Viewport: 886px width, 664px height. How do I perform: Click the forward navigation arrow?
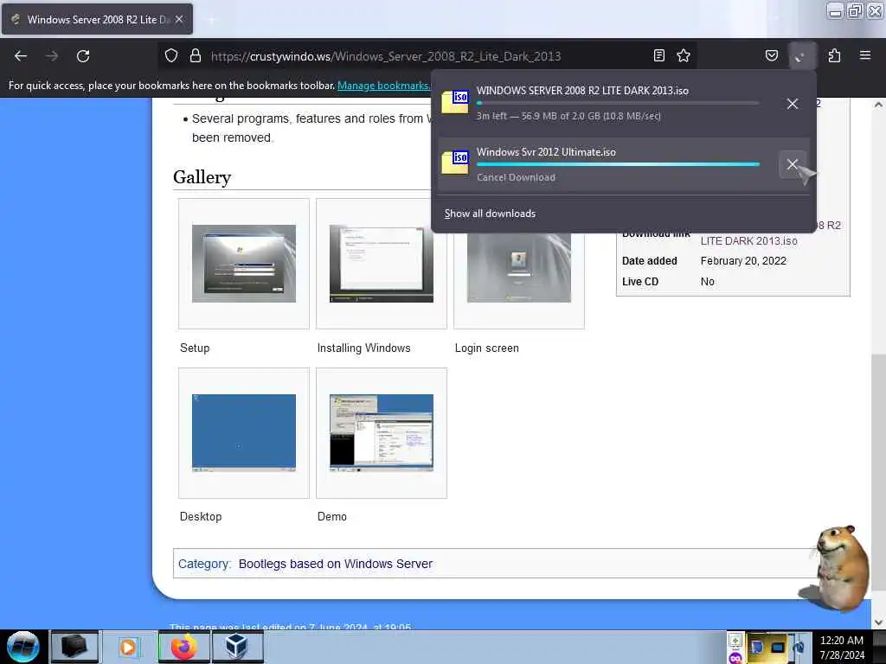pyautogui.click(x=52, y=56)
